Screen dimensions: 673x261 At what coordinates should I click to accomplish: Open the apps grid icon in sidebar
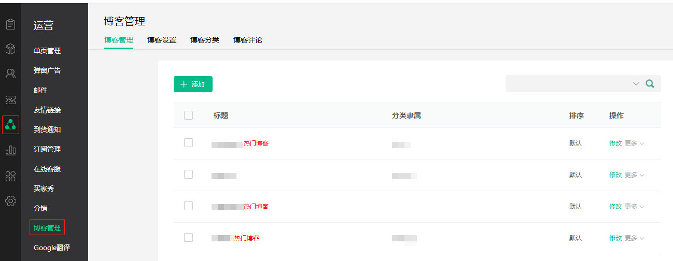[10, 176]
